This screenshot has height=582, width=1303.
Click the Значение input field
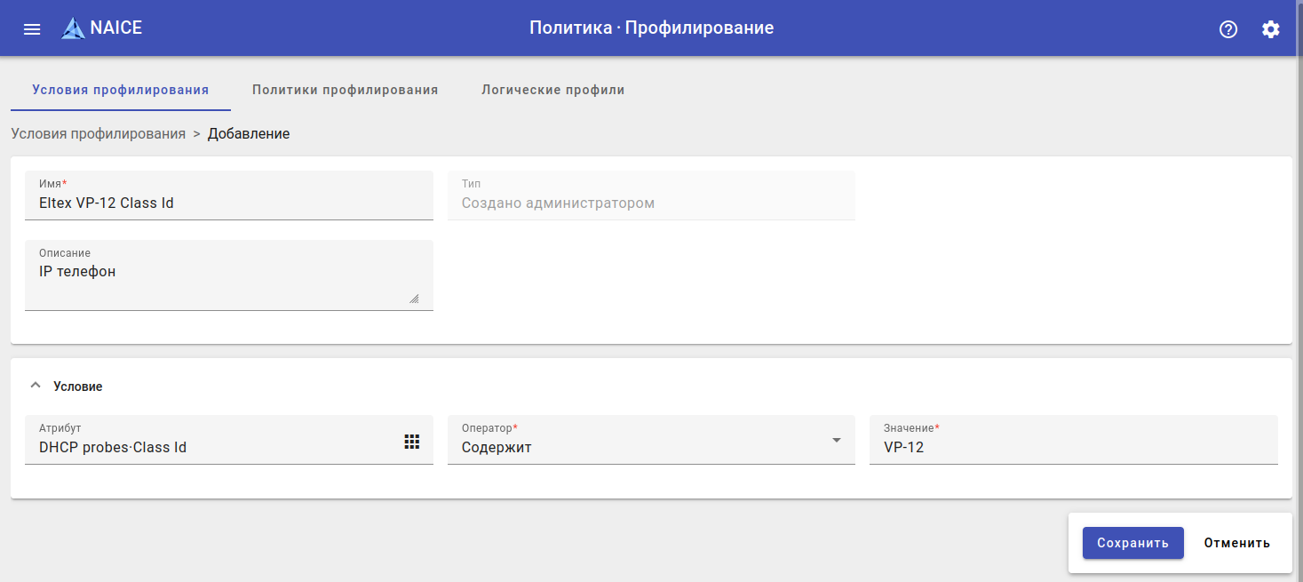pos(1073,447)
